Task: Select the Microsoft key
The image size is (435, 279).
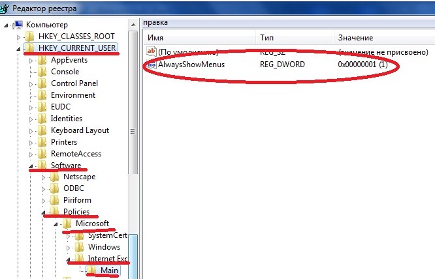Action: pos(92,224)
